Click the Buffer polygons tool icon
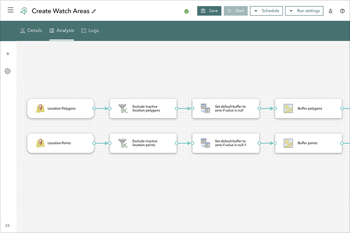 pos(288,108)
